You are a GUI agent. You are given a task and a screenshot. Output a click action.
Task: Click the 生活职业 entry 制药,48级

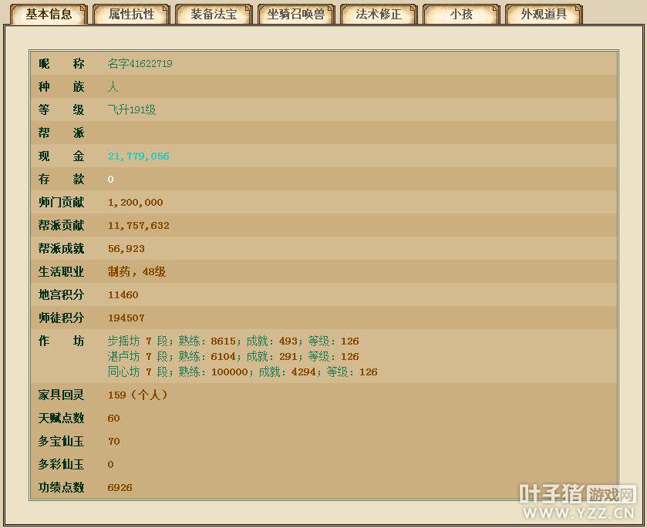pos(136,271)
